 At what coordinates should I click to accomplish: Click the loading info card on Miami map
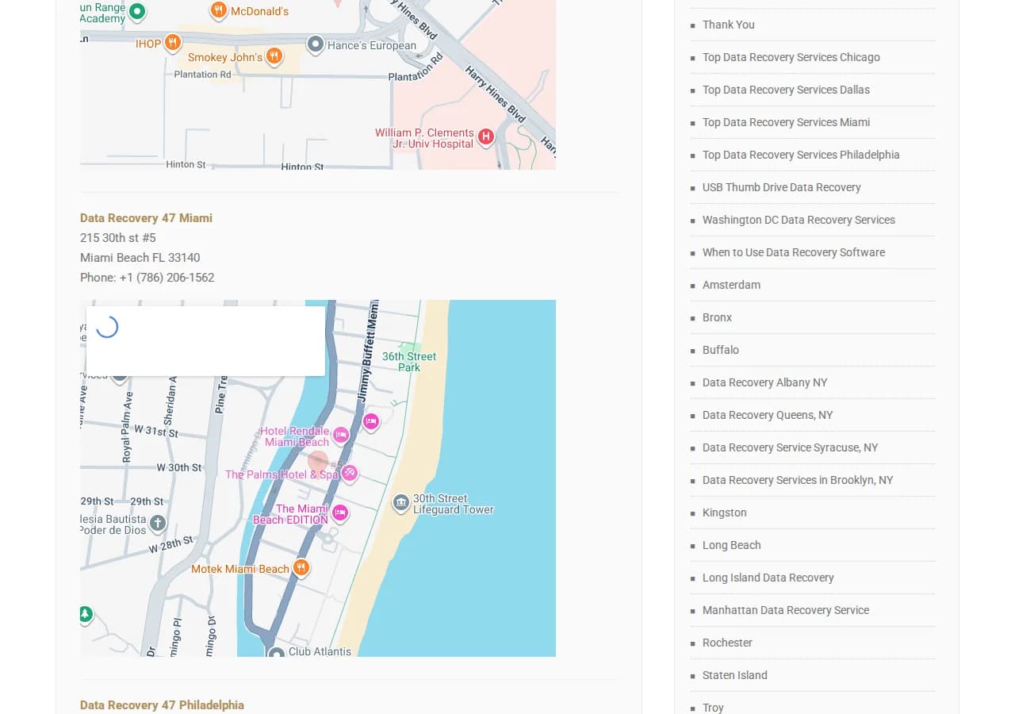pyautogui.click(x=205, y=340)
